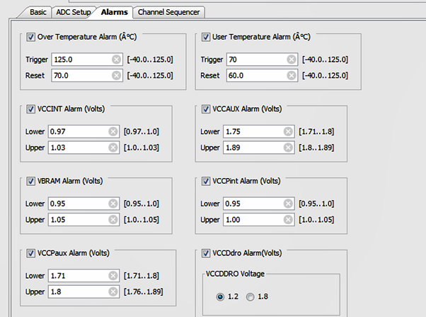Click VCCINT lower range [0.97..1.0]
The width and height of the screenshot is (426, 317).
tap(142, 131)
